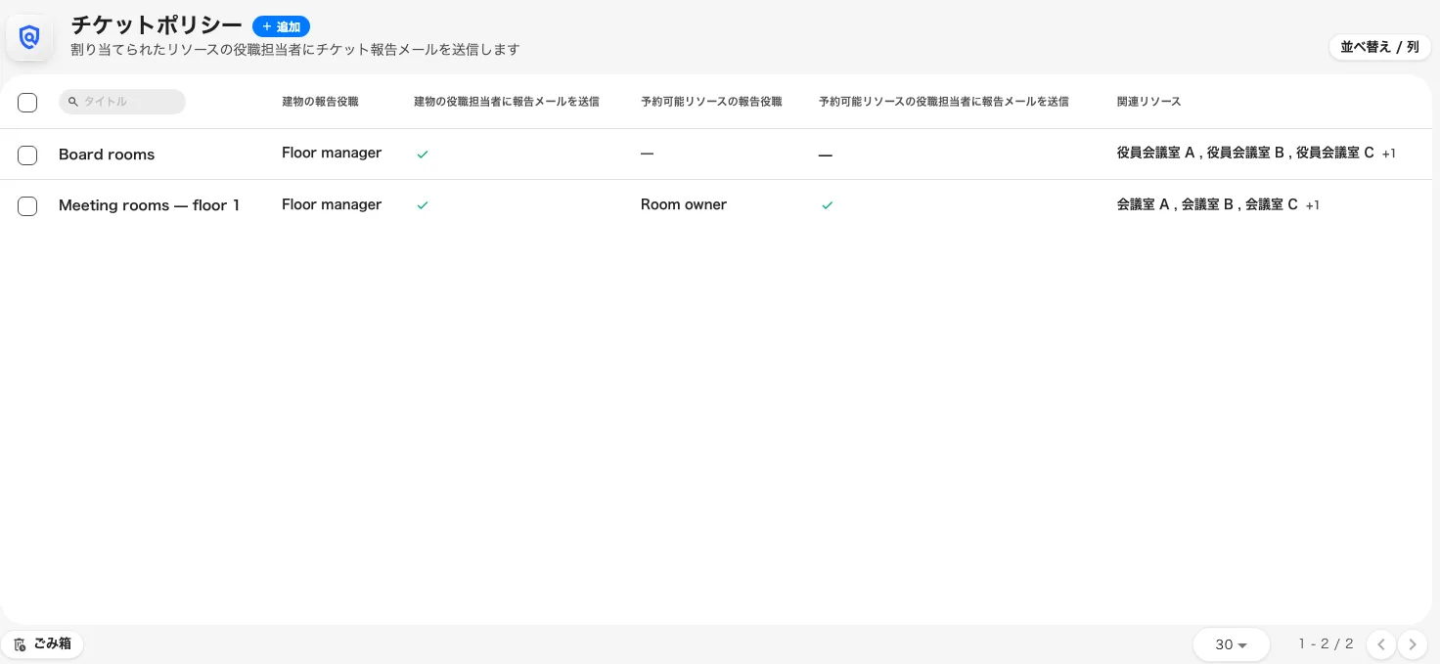The width and height of the screenshot is (1440, 664).
Task: Select the Board rooms row checkbox
Action: point(27,155)
